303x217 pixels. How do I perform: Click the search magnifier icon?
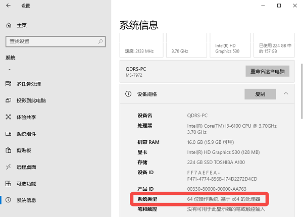tap(100, 41)
